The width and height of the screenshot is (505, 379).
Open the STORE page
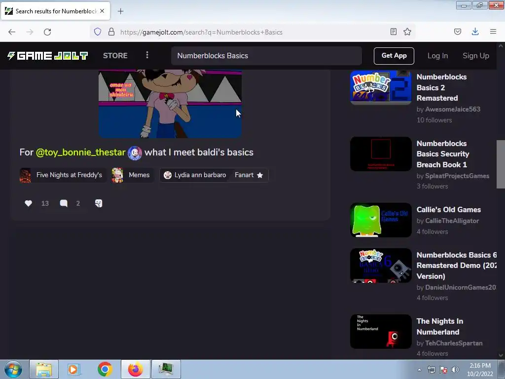coord(115,56)
